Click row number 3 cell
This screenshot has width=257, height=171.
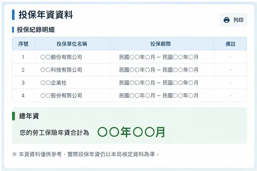(x=23, y=82)
